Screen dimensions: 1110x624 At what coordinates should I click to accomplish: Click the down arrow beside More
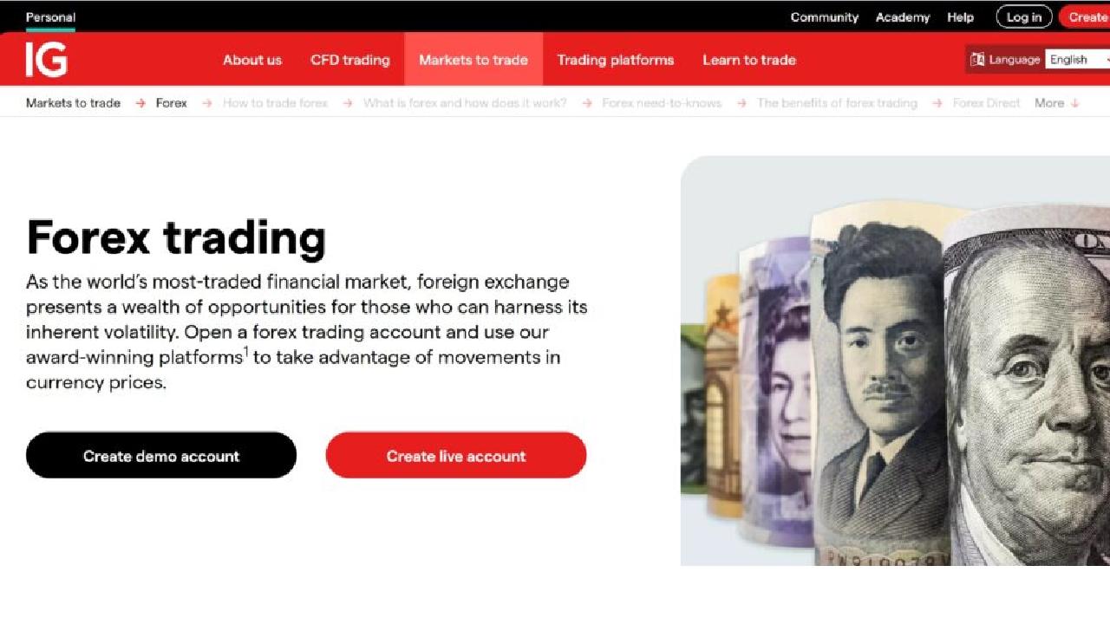pyautogui.click(x=1075, y=103)
